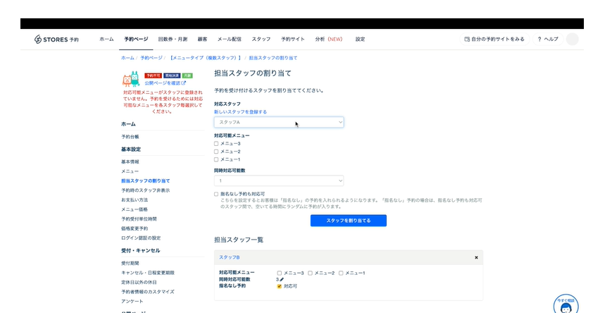593x313 pixels.
Task: Expand the 同時対応可能数 dropdown
Action: [279, 180]
